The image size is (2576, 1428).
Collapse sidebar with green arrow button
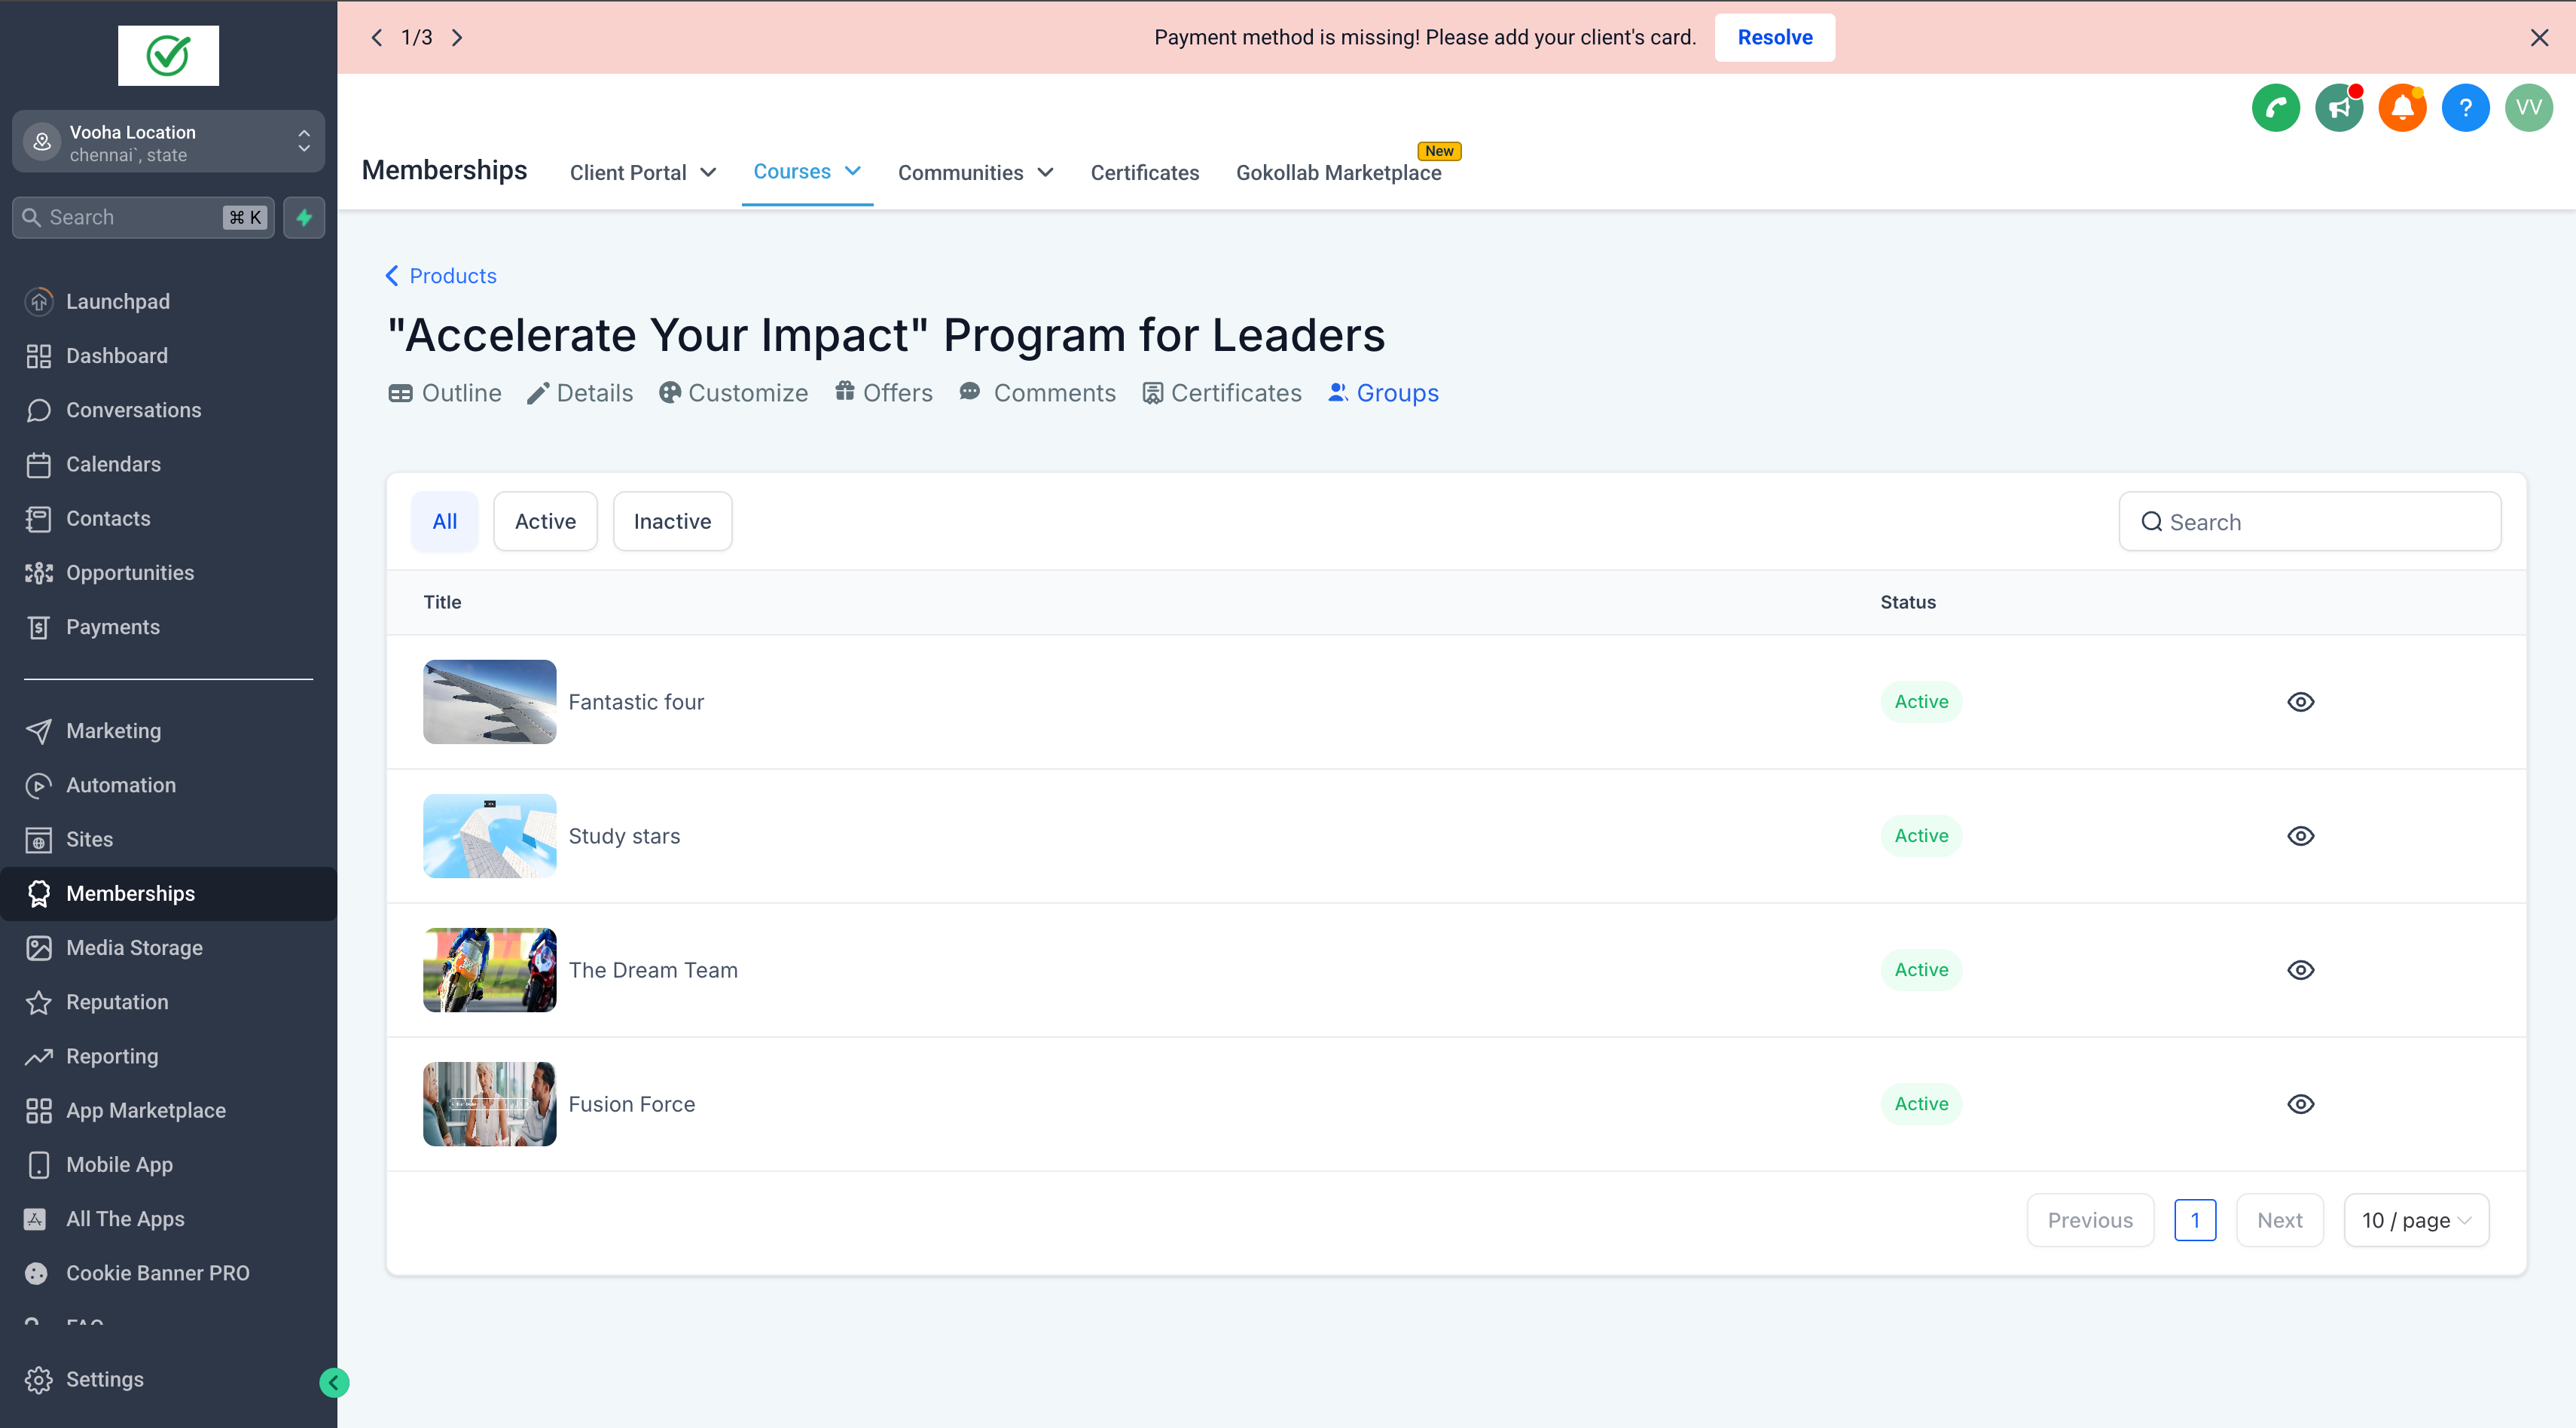pos(334,1382)
